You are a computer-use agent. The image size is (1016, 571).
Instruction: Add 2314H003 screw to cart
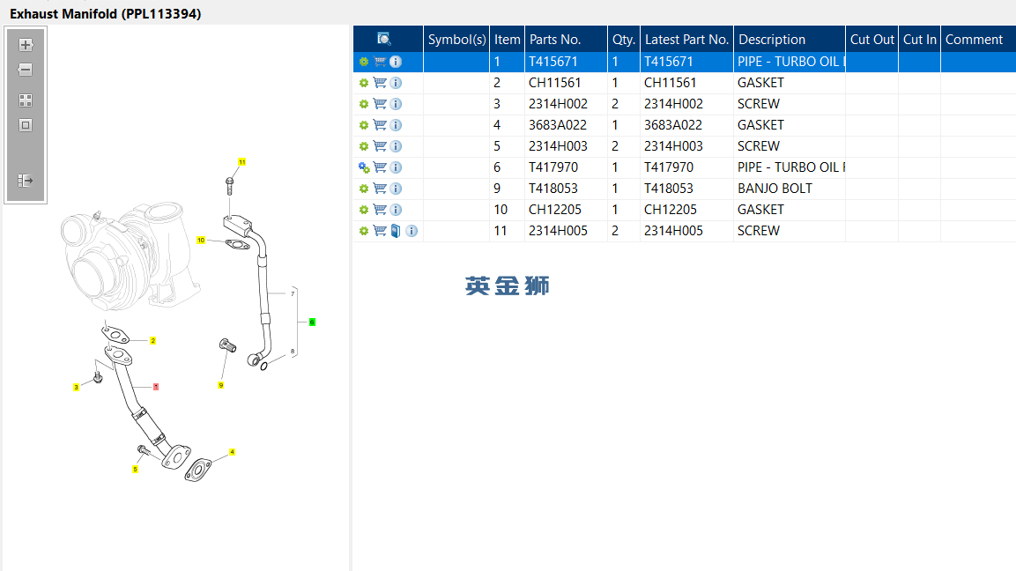tap(380, 146)
